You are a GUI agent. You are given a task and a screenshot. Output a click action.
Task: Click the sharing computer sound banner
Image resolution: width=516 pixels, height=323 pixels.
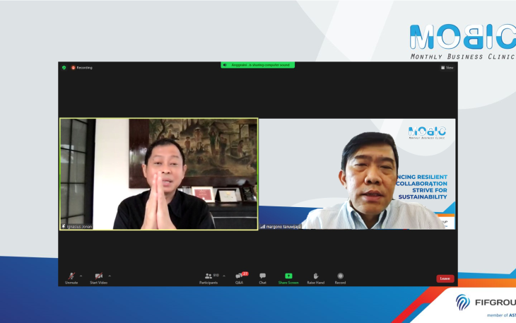click(x=258, y=65)
